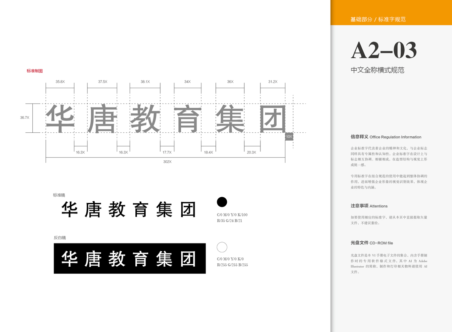Select the 35.8X width dimension

(60, 82)
